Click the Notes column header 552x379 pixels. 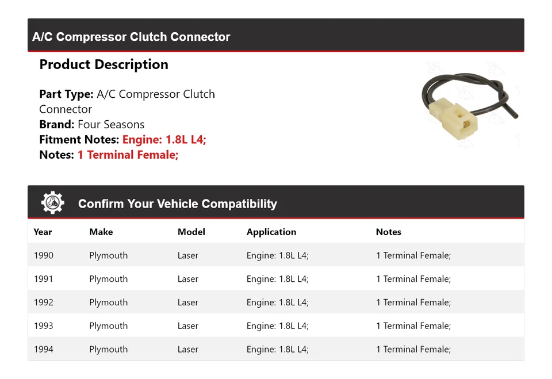388,232
